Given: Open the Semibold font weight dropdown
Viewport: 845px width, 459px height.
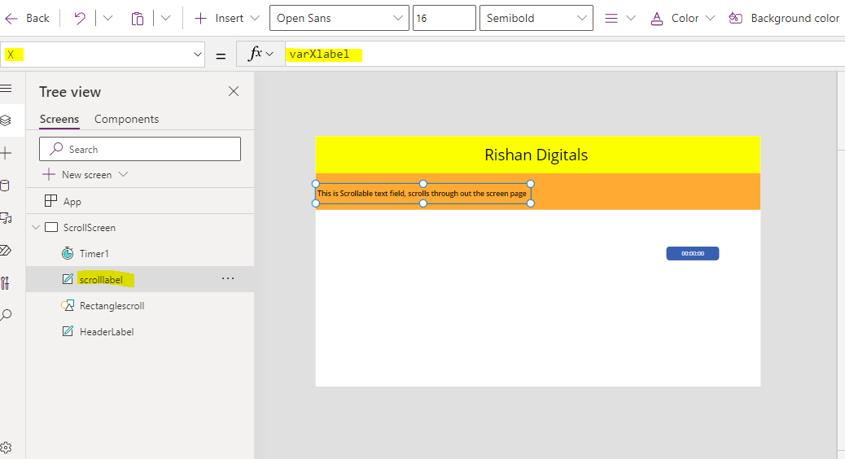Looking at the screenshot, I should 536,18.
